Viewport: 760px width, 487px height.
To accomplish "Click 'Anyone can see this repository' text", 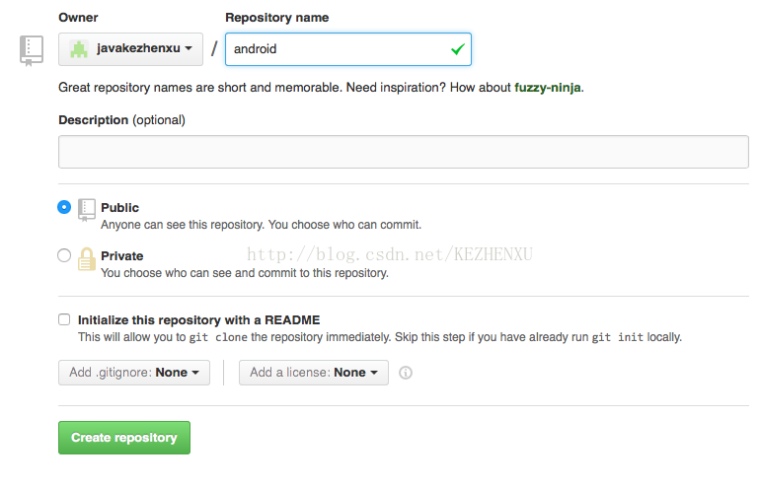I will [262, 225].
